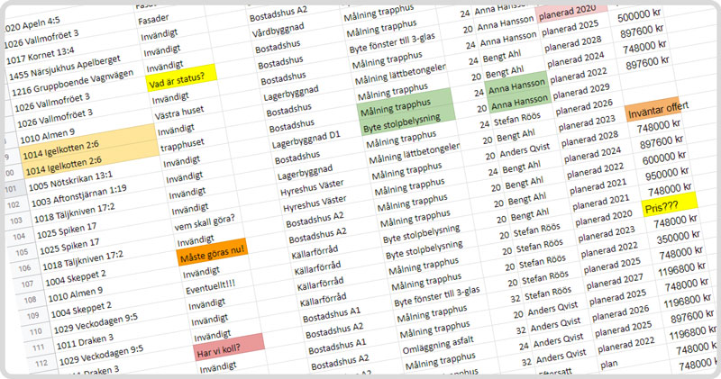Screen dimensions: 721x379
Task: Click '1029 Veckodagen 9:5' in row 110
Action: tap(96, 324)
